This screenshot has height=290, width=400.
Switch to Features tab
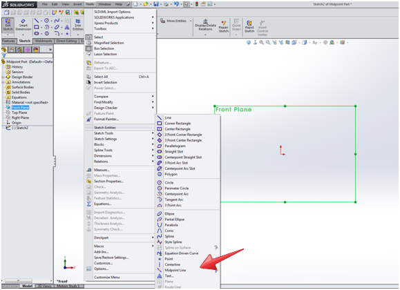(x=8, y=41)
